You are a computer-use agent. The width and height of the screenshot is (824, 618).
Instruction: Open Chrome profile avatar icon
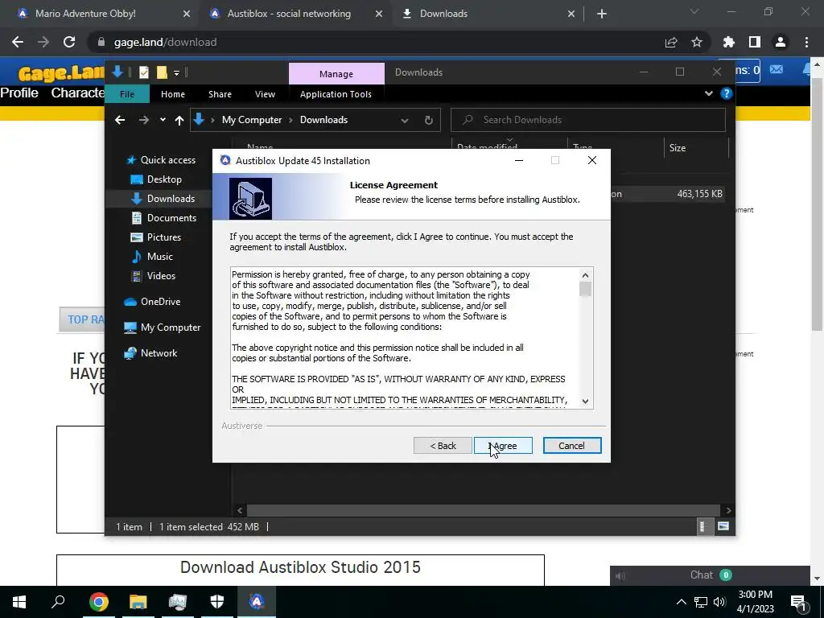pyautogui.click(x=781, y=42)
